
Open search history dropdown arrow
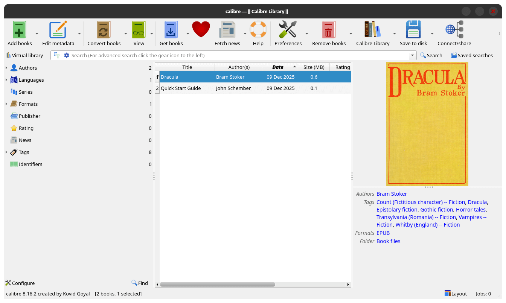(x=413, y=55)
